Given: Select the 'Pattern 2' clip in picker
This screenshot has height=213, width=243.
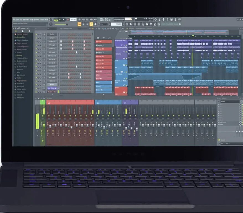Looking at the screenshot, I should 104,45.
